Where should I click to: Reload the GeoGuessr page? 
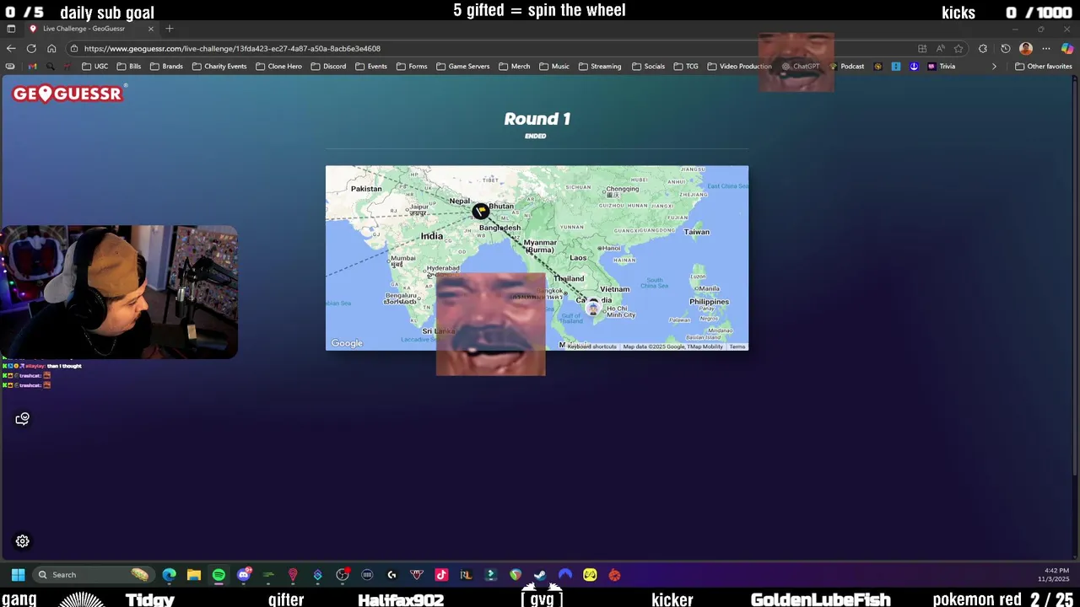coord(31,48)
